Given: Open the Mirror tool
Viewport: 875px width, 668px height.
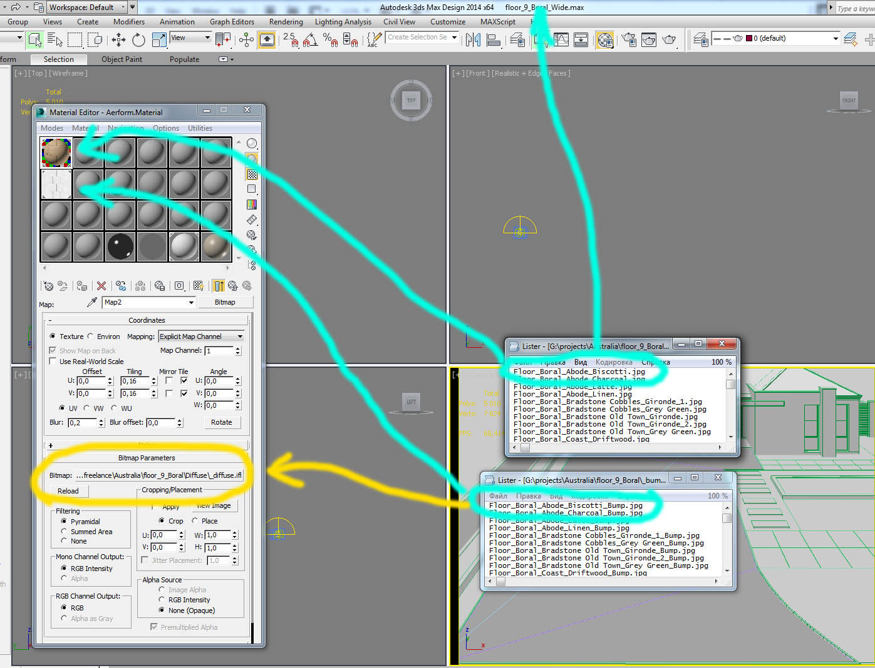Looking at the screenshot, I should (474, 39).
